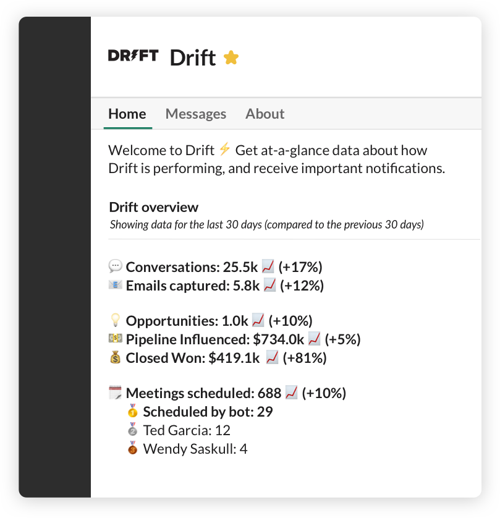500x518 pixels.
Task: Click the Ted Garcia: 12 entry
Action: pos(187,430)
